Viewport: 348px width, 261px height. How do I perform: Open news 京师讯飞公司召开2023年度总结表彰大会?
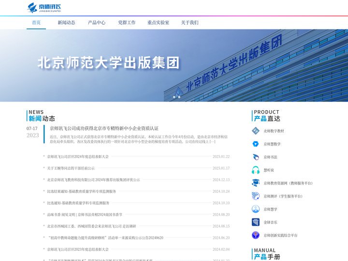point(78,249)
